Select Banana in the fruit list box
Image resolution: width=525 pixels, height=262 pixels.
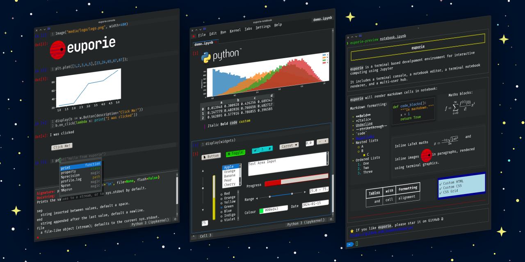(x=230, y=176)
